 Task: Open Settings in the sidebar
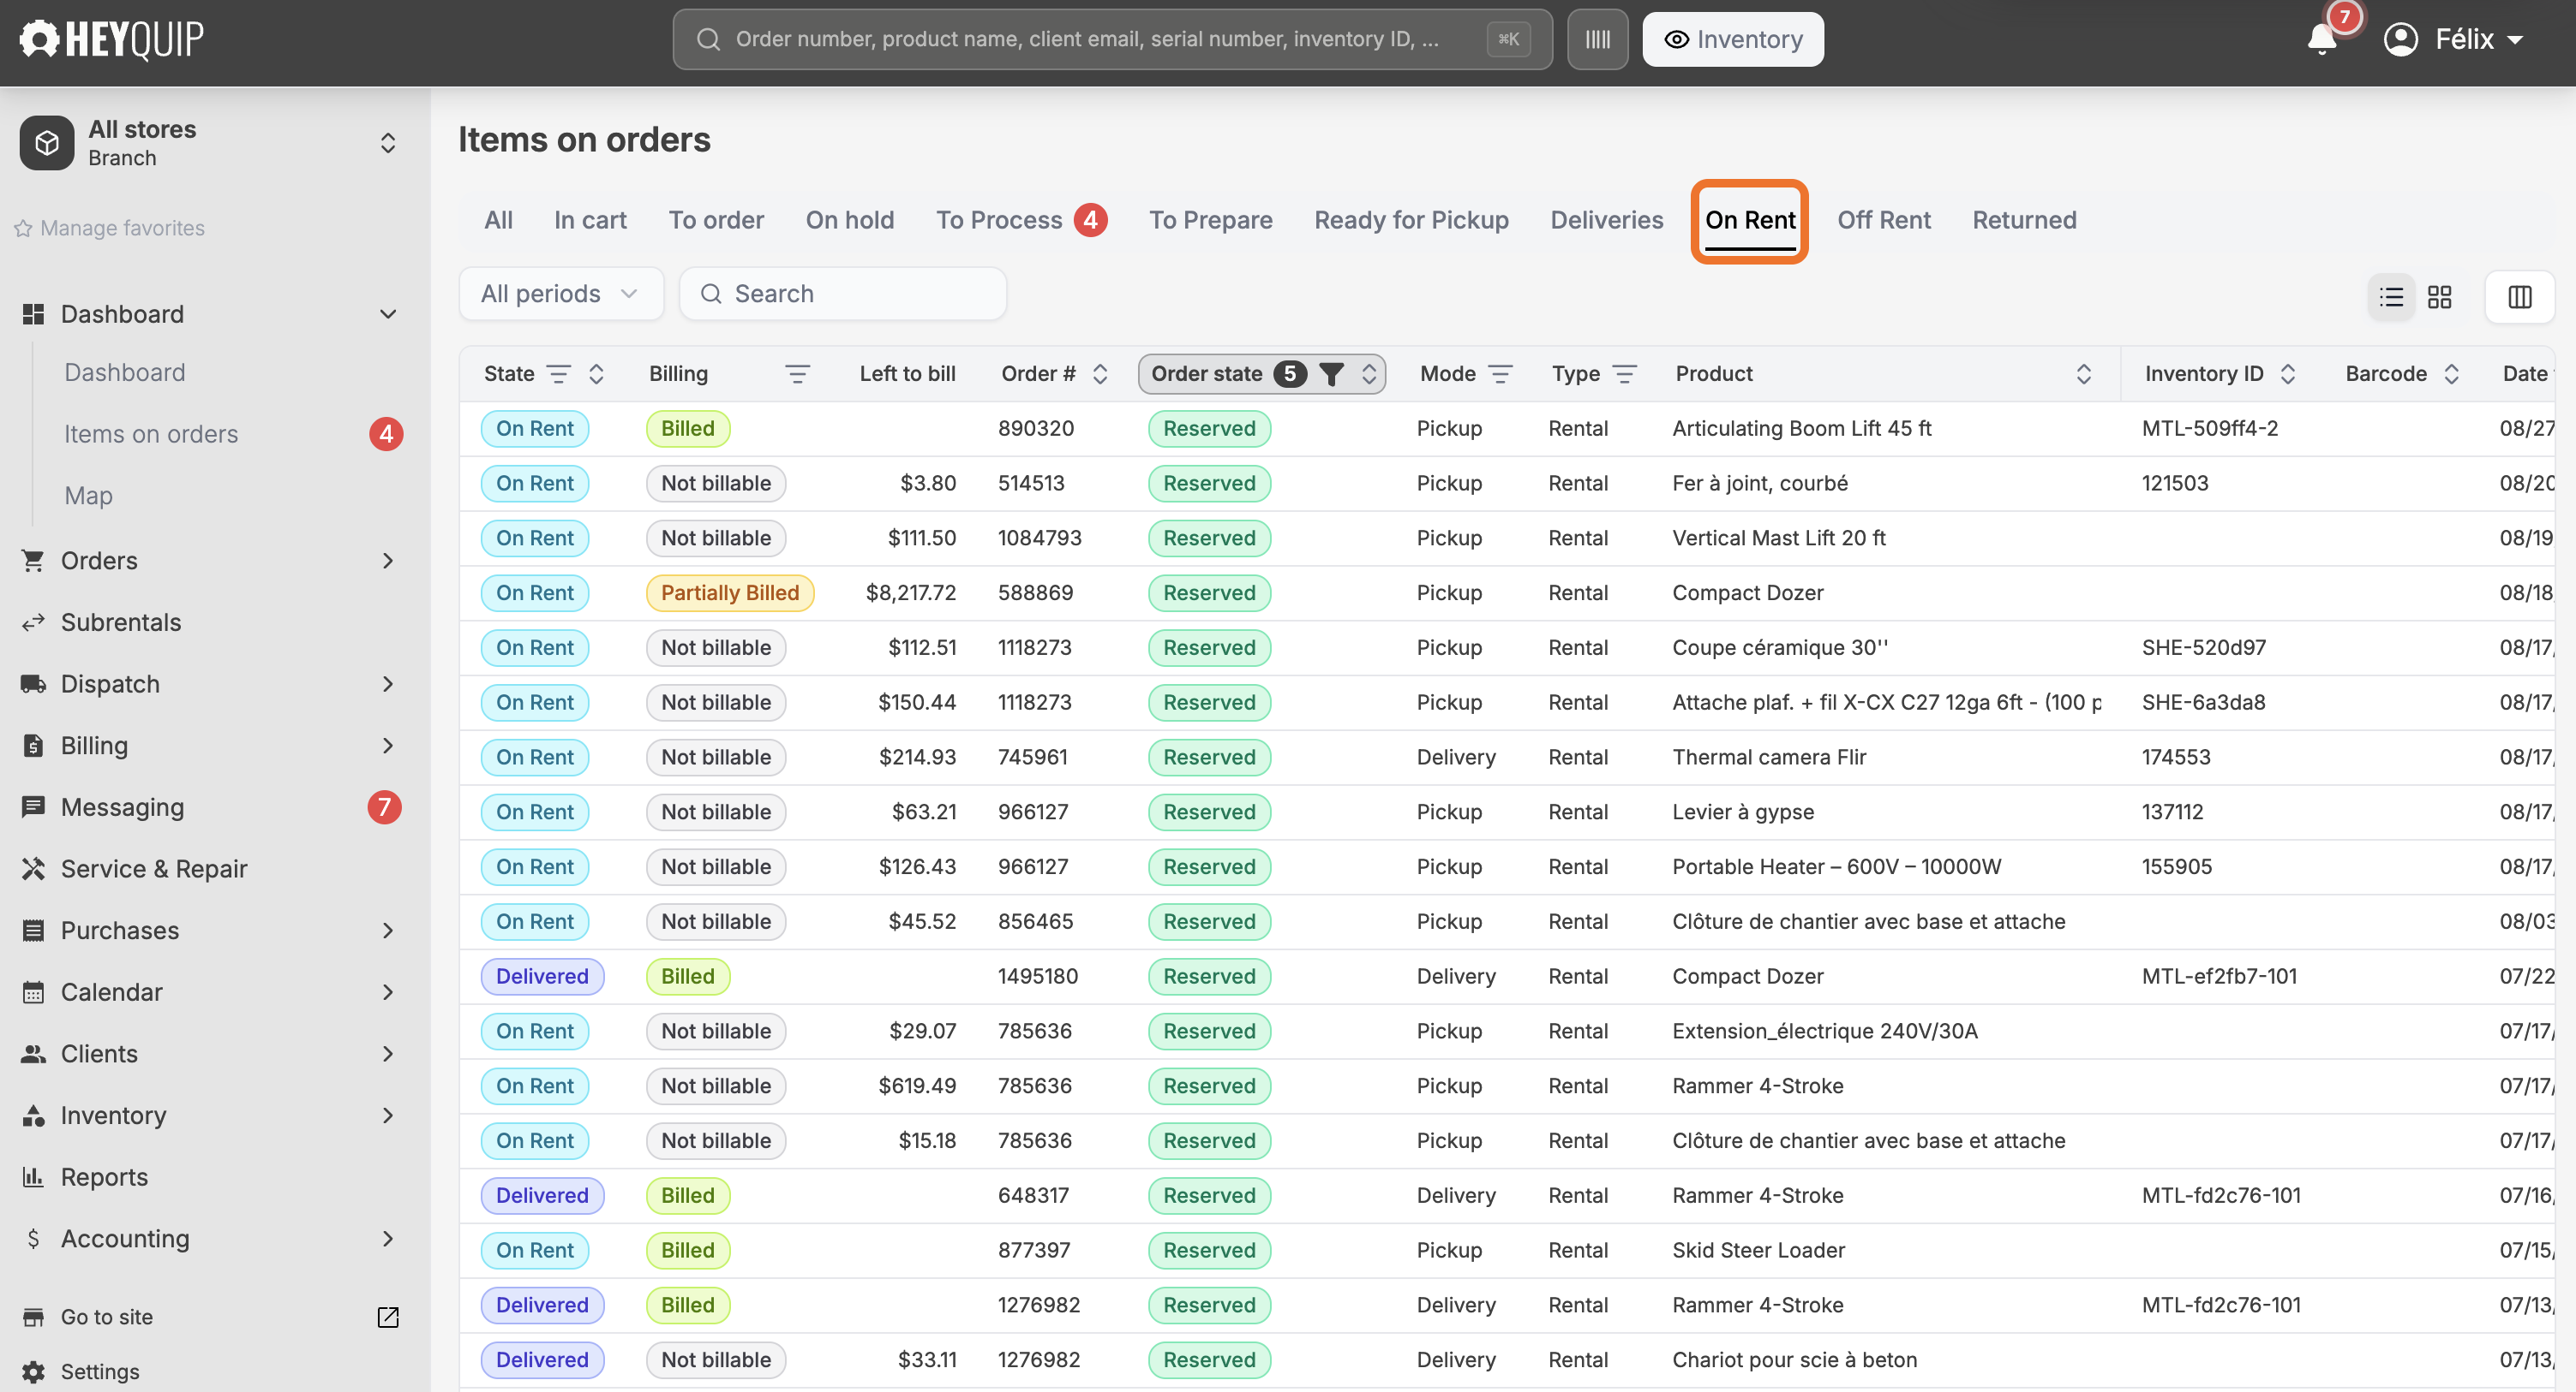tap(100, 1371)
